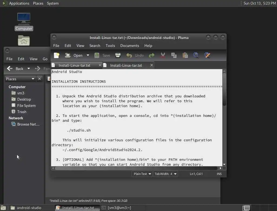Click the Find and Replace icon
This screenshot has width=277, height=211.
207,55
